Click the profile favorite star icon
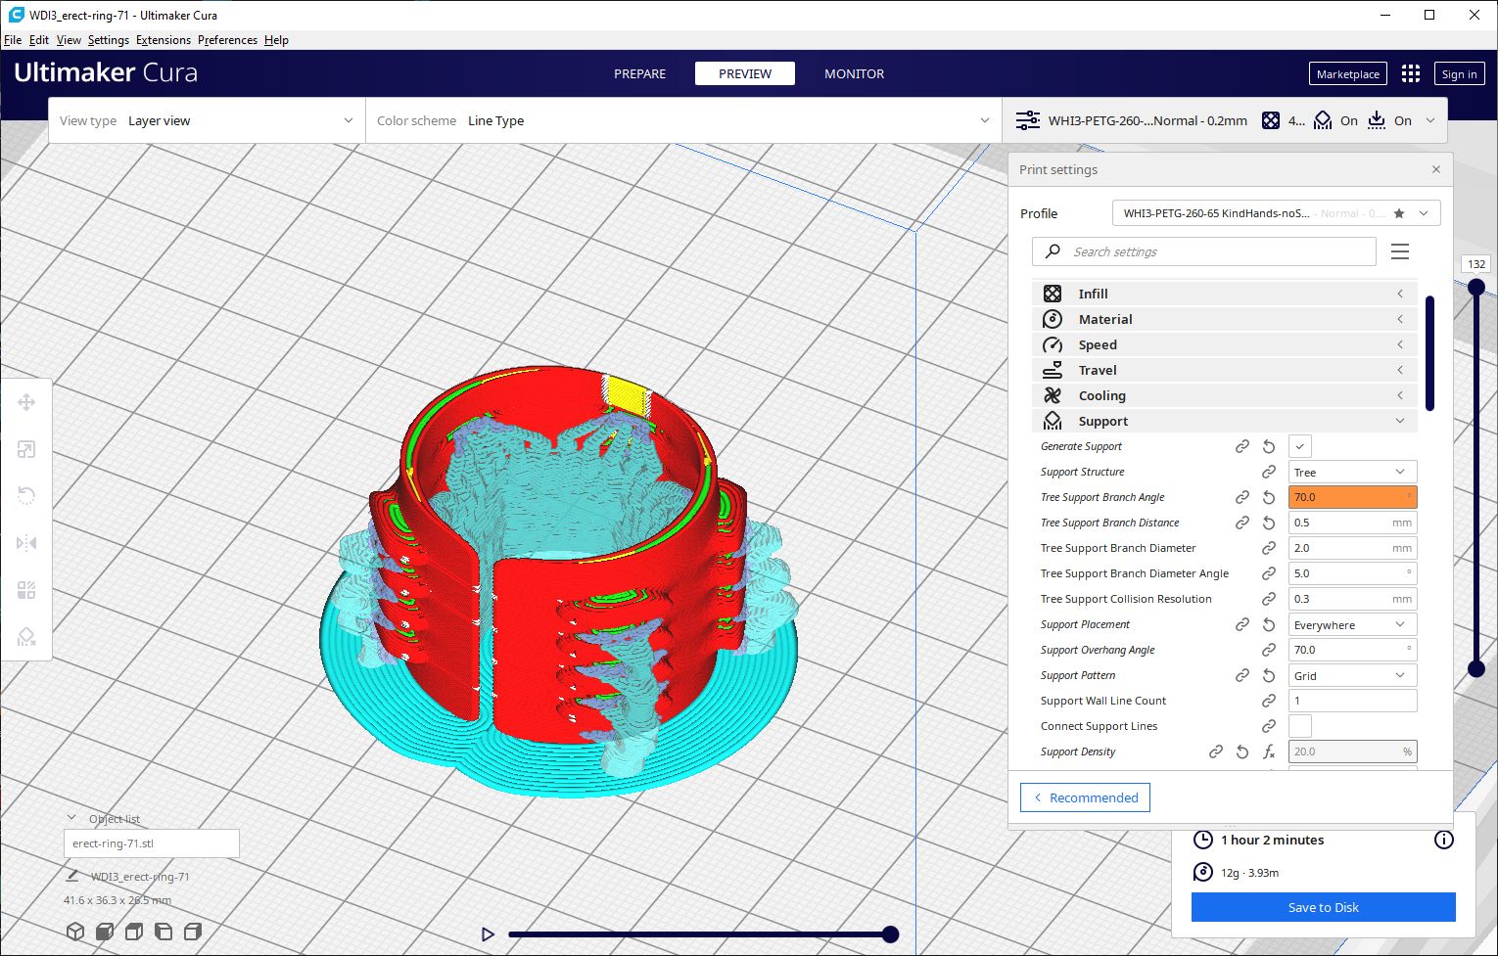The width and height of the screenshot is (1498, 956). [1399, 213]
